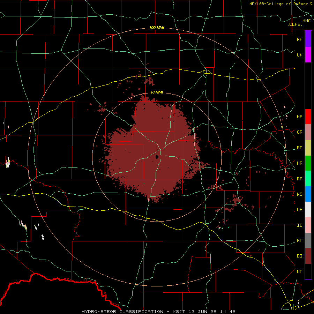Screen dimensions: 314x314
Task: Pick the HR green legend swatch
Action: pos(308,163)
